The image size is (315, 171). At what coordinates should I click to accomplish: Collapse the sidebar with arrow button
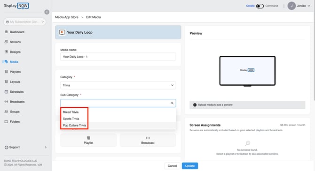(x=47, y=12)
